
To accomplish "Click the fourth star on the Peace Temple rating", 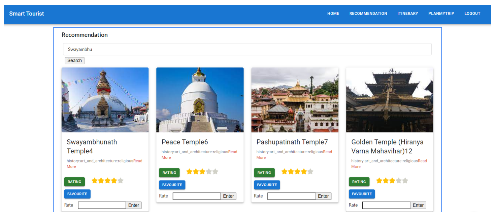I will [x=209, y=172].
